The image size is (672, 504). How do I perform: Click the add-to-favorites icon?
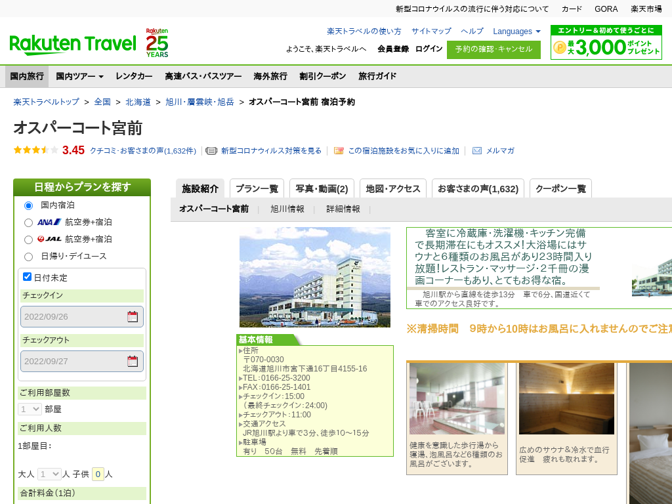339,151
